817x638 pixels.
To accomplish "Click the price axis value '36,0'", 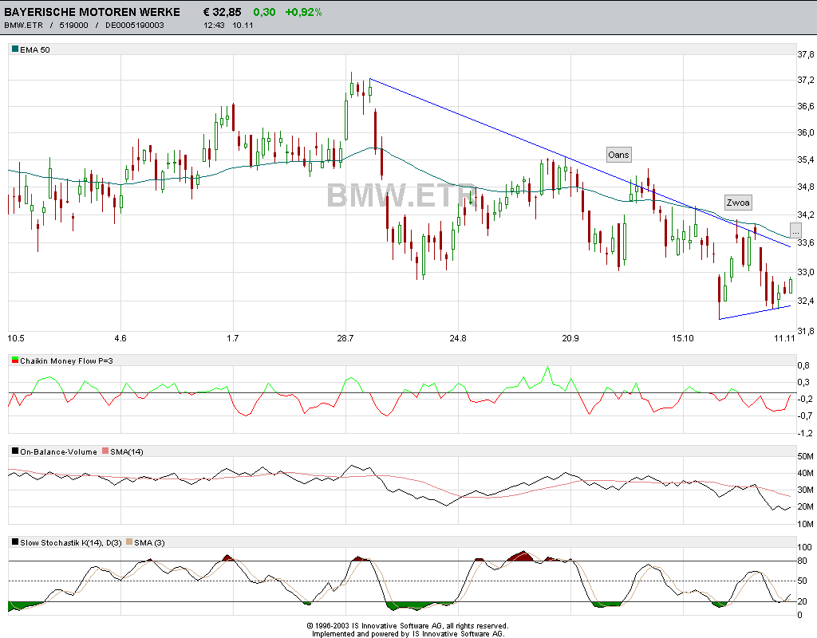I will pos(806,133).
